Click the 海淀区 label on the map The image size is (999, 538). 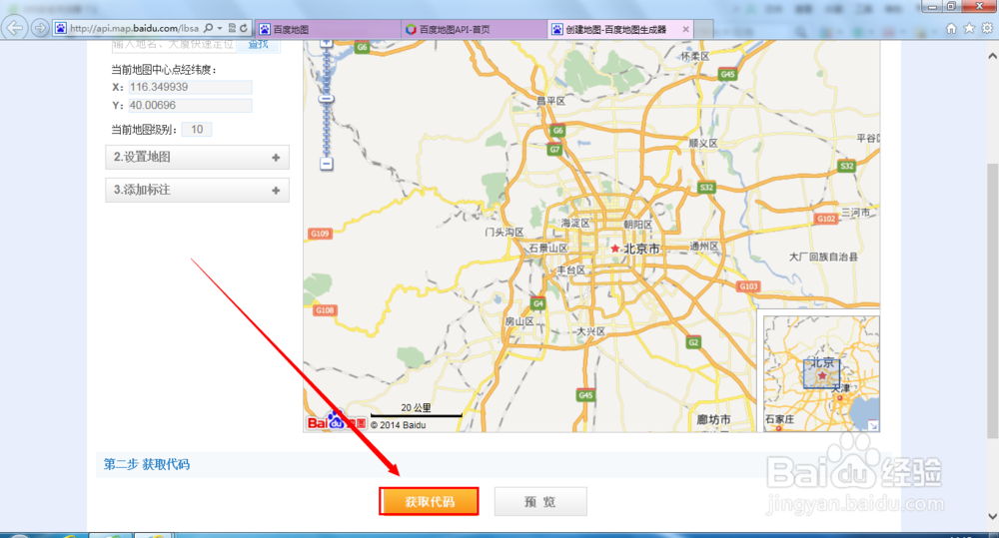pyautogui.click(x=575, y=223)
